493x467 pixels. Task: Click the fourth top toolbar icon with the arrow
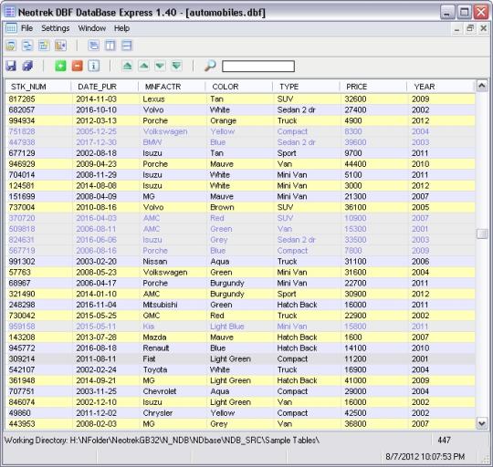pos(60,46)
